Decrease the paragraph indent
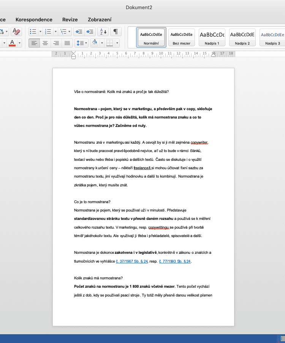This screenshot has width=285, height=343. click(79, 31)
